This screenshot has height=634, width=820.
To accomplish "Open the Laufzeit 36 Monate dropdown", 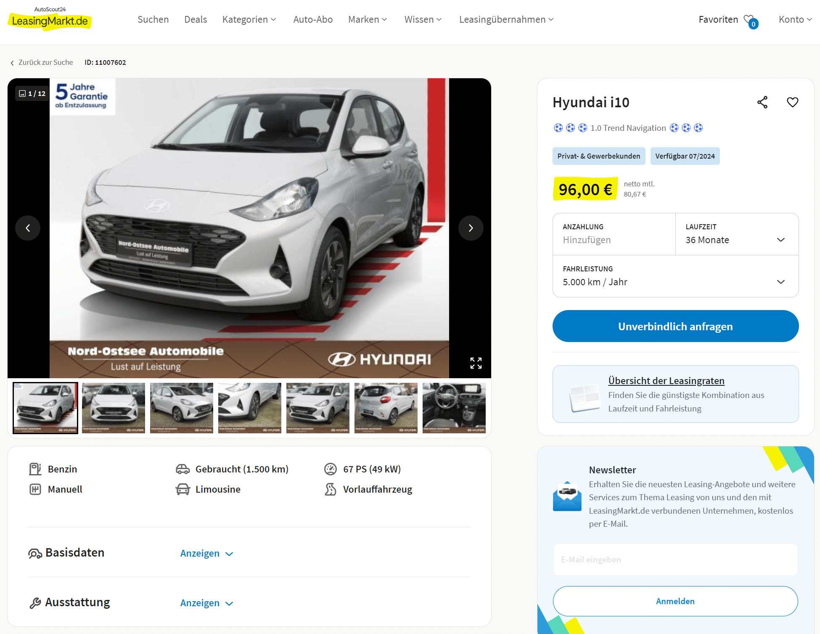I will coord(737,234).
